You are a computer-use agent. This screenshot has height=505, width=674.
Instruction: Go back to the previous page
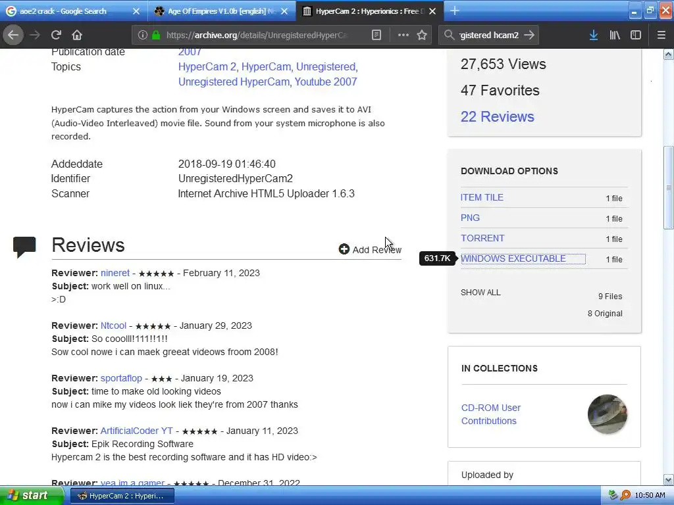click(13, 35)
